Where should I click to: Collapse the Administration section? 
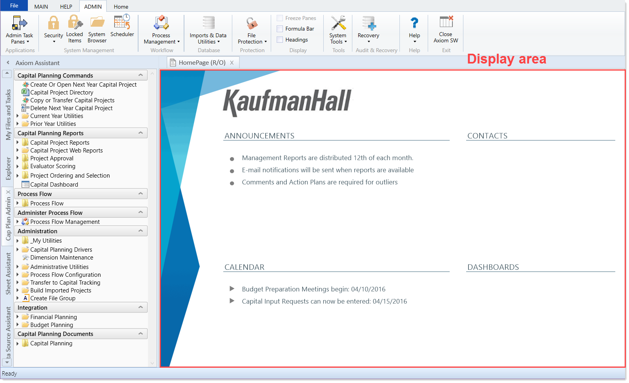click(140, 231)
